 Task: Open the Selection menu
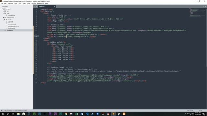pyautogui.click(x=10, y=4)
